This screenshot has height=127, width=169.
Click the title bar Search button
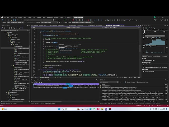pyautogui.click(x=69, y=17)
